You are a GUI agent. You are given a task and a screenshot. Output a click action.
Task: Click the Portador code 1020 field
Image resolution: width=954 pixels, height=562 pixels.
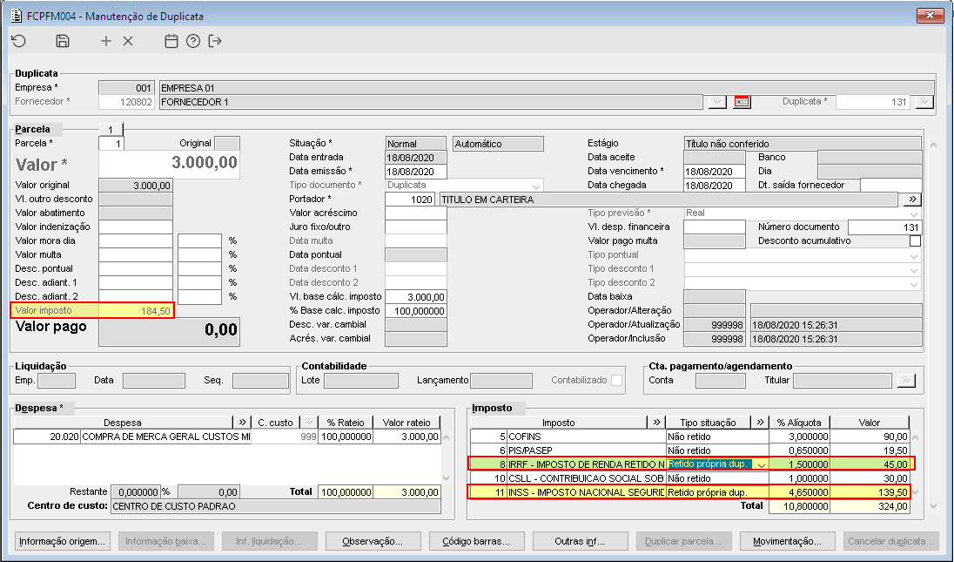coord(410,200)
